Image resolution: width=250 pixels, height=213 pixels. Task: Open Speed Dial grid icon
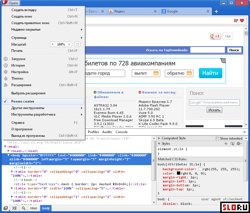tap(236, 20)
